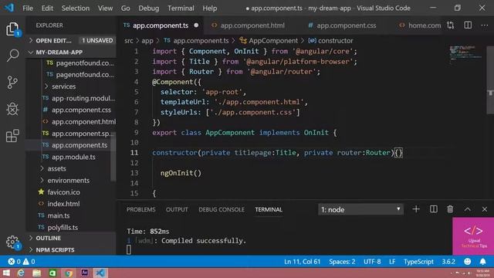Maximize the terminal panel with up chevron

(468, 209)
